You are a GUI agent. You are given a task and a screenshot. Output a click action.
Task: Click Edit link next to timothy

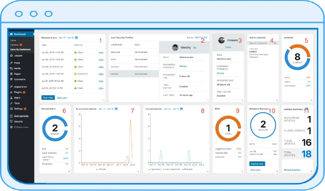pyautogui.click(x=194, y=47)
